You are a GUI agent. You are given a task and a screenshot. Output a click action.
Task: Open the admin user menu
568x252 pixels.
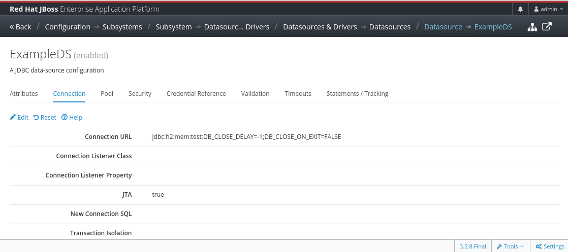coord(548,10)
